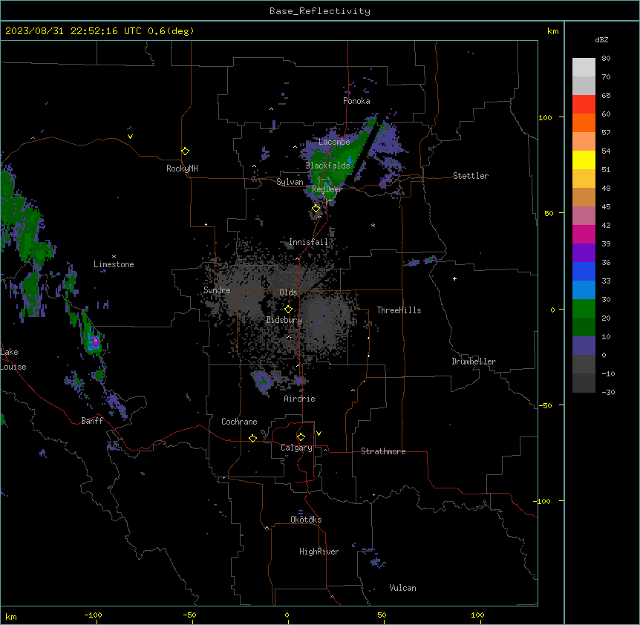Screen dimensions: 640x625
Task: Click the asterisk marker above Limestone label
Action: (114, 257)
